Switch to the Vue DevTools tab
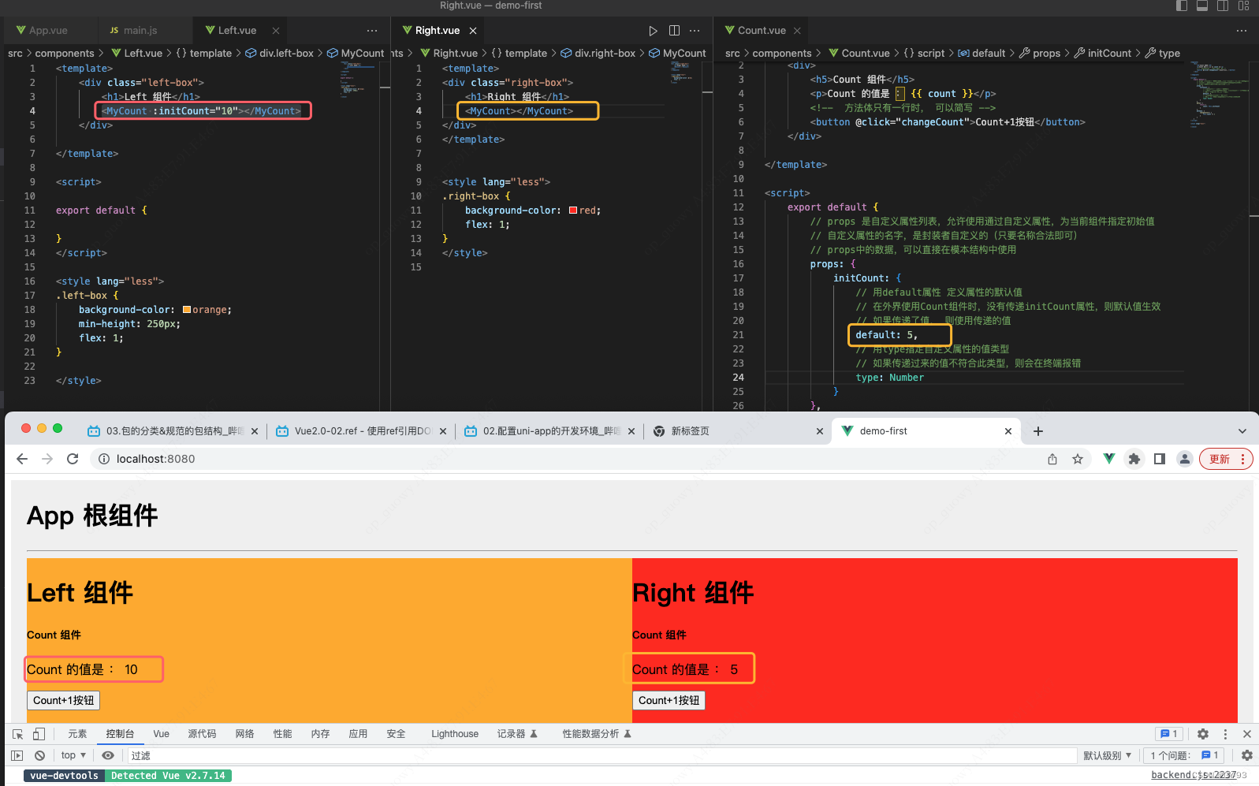This screenshot has height=786, width=1259. (x=161, y=734)
